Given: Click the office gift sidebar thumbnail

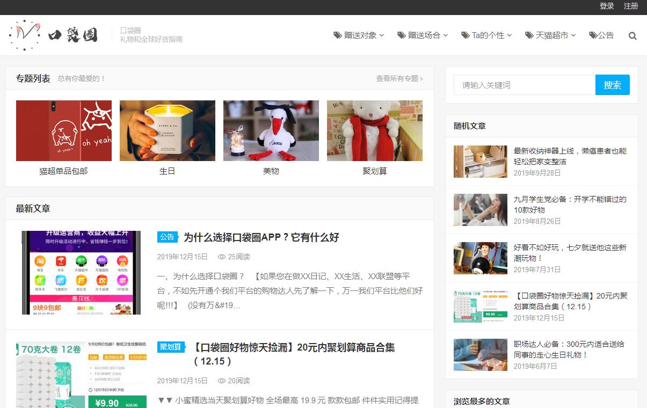Looking at the screenshot, I should pos(481,355).
